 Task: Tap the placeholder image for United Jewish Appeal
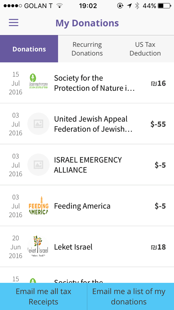click(x=38, y=124)
